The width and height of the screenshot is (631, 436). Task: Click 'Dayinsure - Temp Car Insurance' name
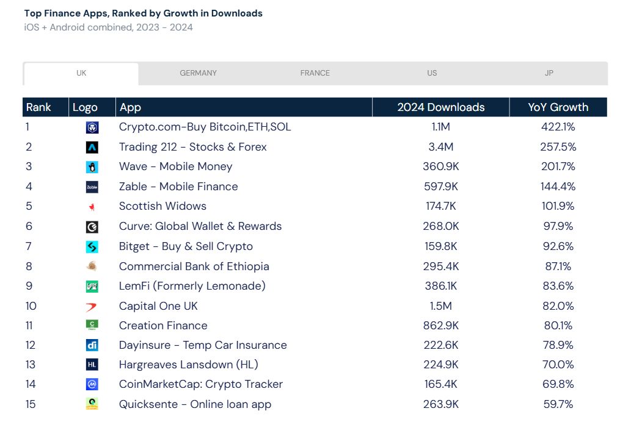203,345
